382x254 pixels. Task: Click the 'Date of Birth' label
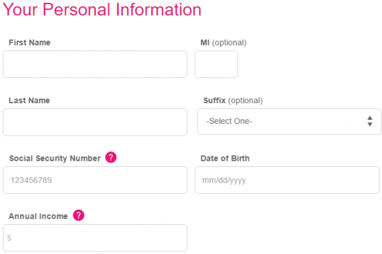pos(225,158)
